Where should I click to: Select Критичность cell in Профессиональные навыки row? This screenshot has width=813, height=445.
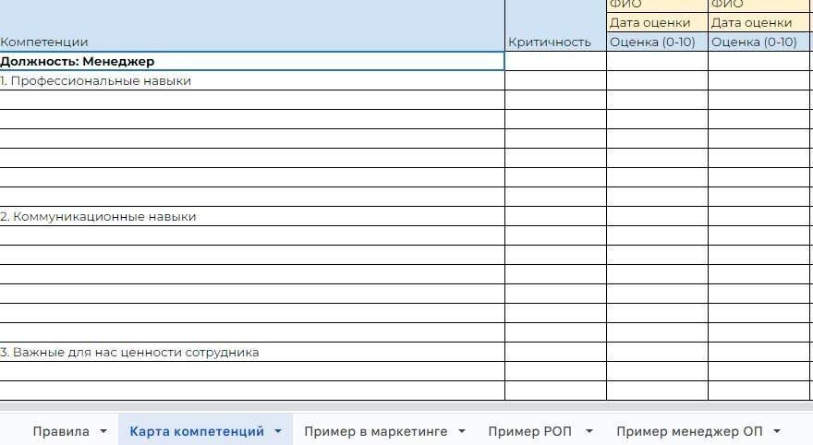(x=555, y=81)
